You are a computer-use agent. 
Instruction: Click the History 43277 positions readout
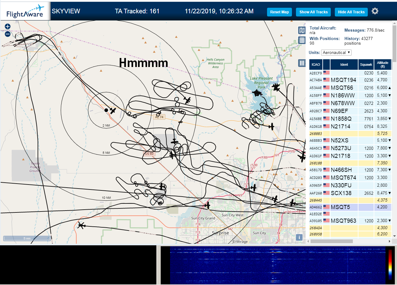[358, 41]
